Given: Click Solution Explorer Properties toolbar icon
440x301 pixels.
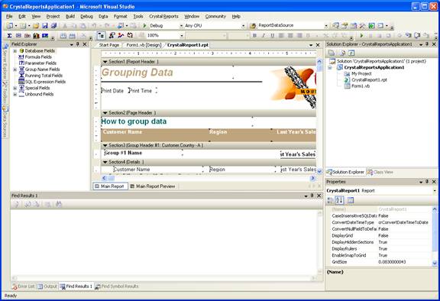Looking at the screenshot, I should [x=332, y=53].
